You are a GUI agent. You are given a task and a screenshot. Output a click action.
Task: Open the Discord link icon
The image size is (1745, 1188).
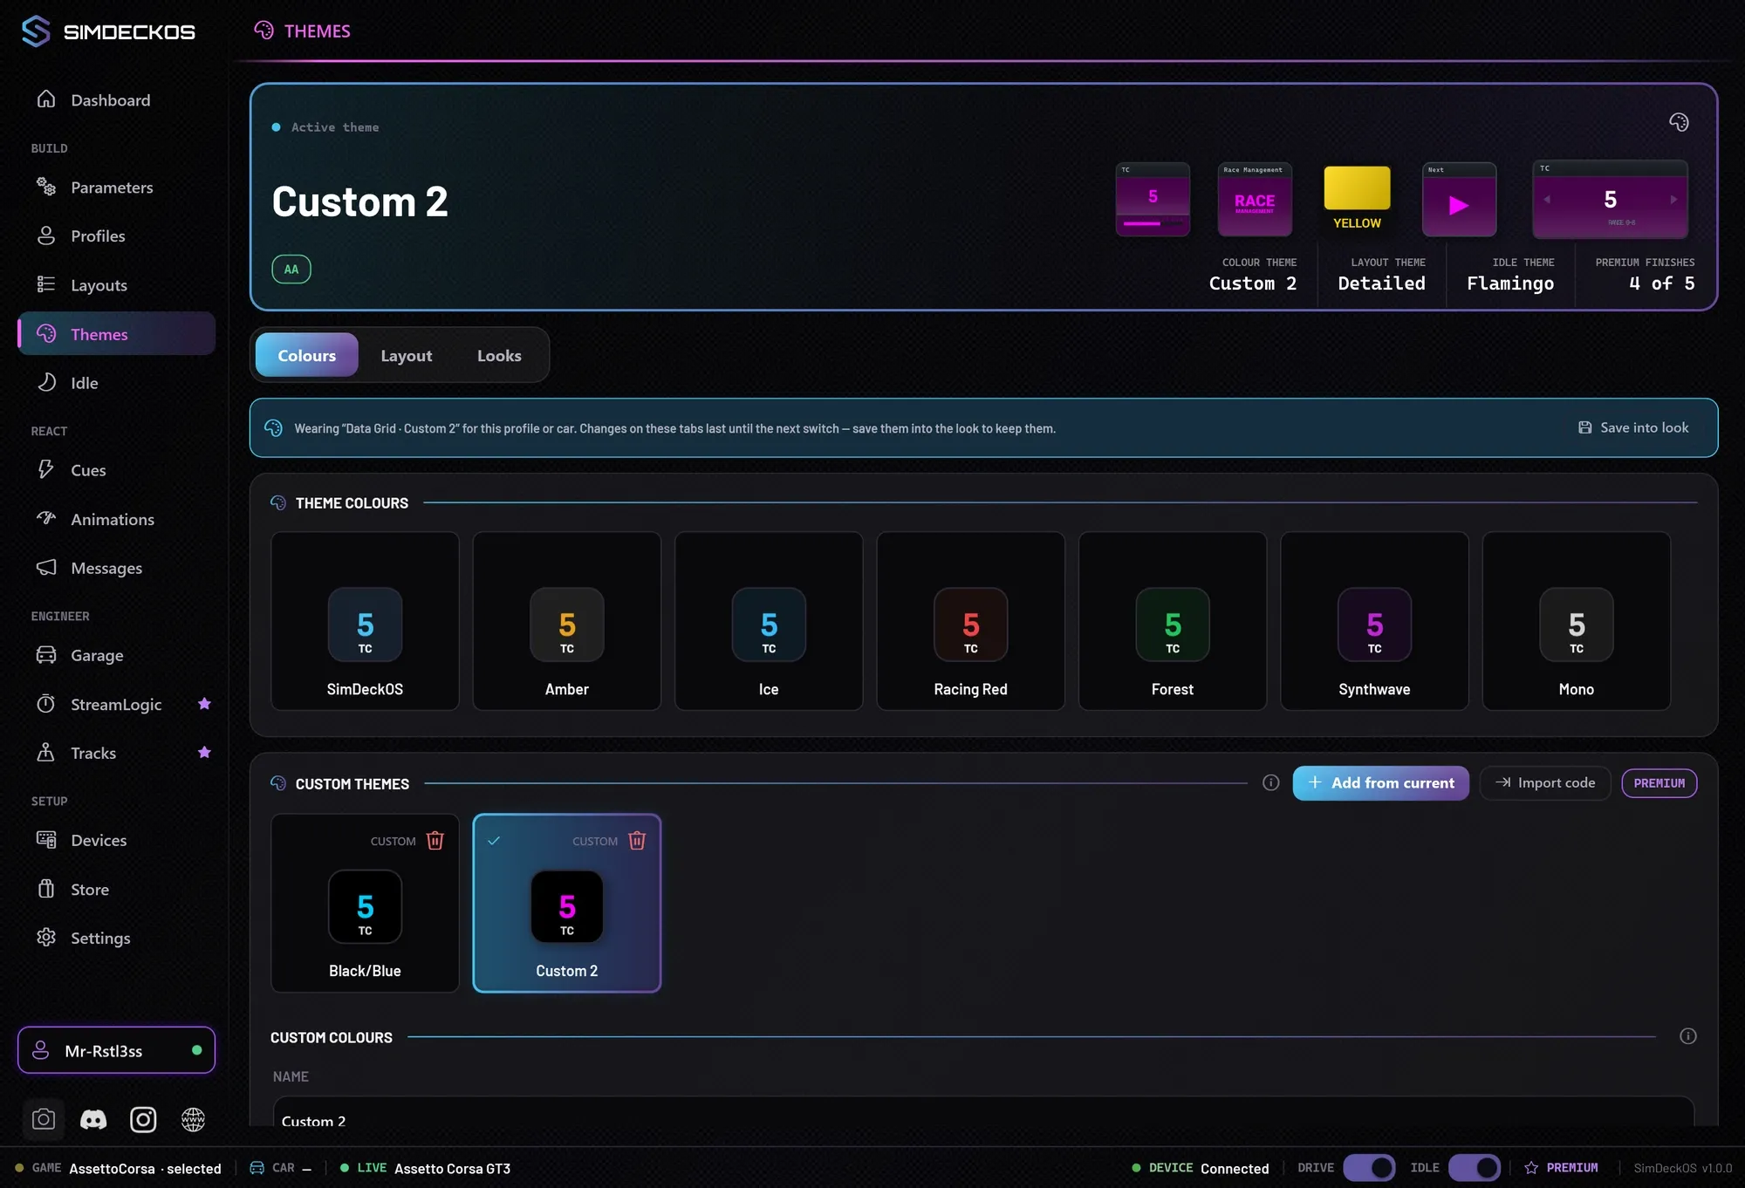point(93,1119)
